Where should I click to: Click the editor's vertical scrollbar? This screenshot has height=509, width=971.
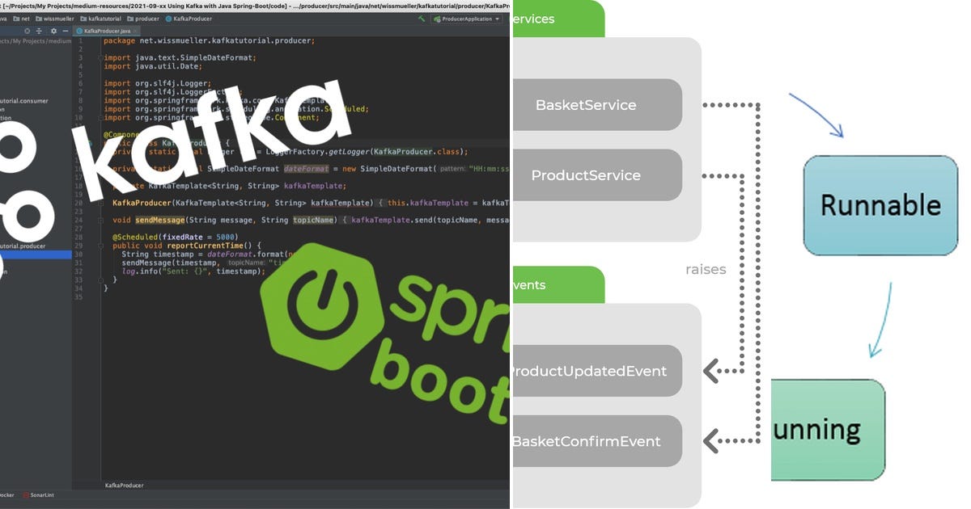[507, 242]
